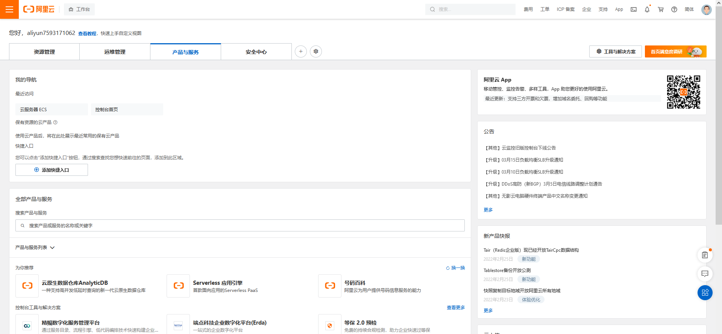Open the 03月15日负载均衡SLB升级通知 notice
Image resolution: width=722 pixels, height=334 pixels.
click(523, 160)
